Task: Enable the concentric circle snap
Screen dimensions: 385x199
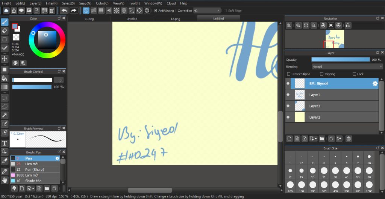Action: pyautogui.click(x=124, y=11)
